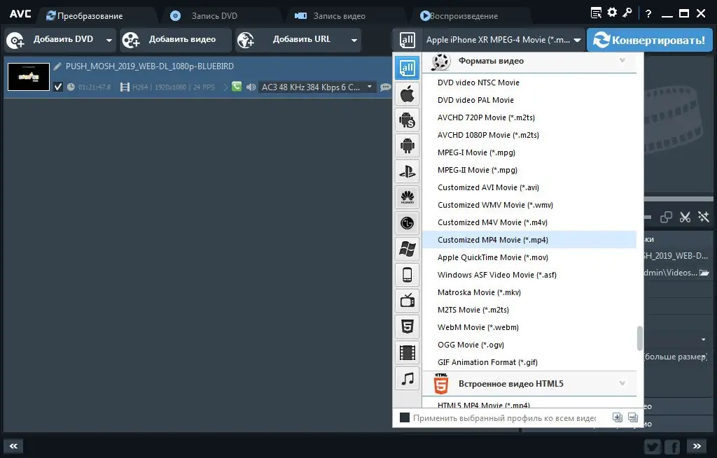Click the add profile plus icon

pos(618,417)
